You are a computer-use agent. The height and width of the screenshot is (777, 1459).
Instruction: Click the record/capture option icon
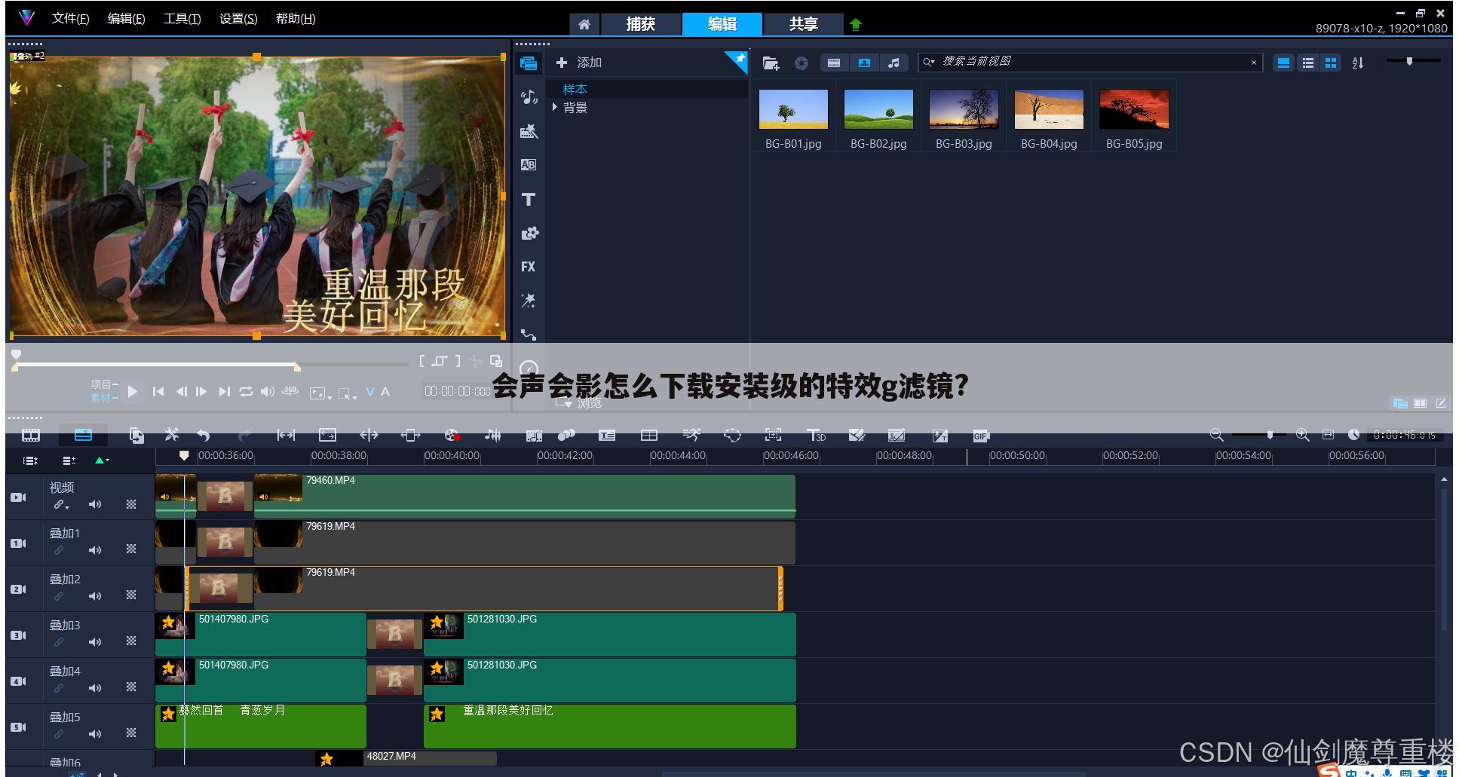click(452, 436)
